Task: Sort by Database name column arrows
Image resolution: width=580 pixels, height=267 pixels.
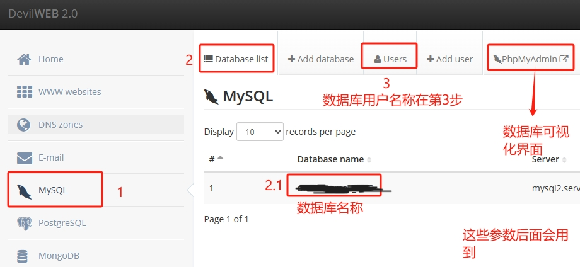Action: (369, 159)
